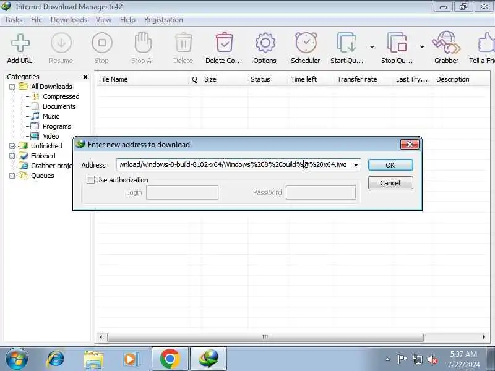Viewport: 495px width, 371px height.
Task: Click the Description column header
Action: coord(462,79)
